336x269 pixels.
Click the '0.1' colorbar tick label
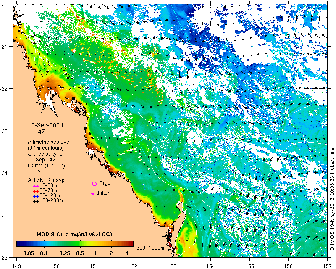pos(44,253)
